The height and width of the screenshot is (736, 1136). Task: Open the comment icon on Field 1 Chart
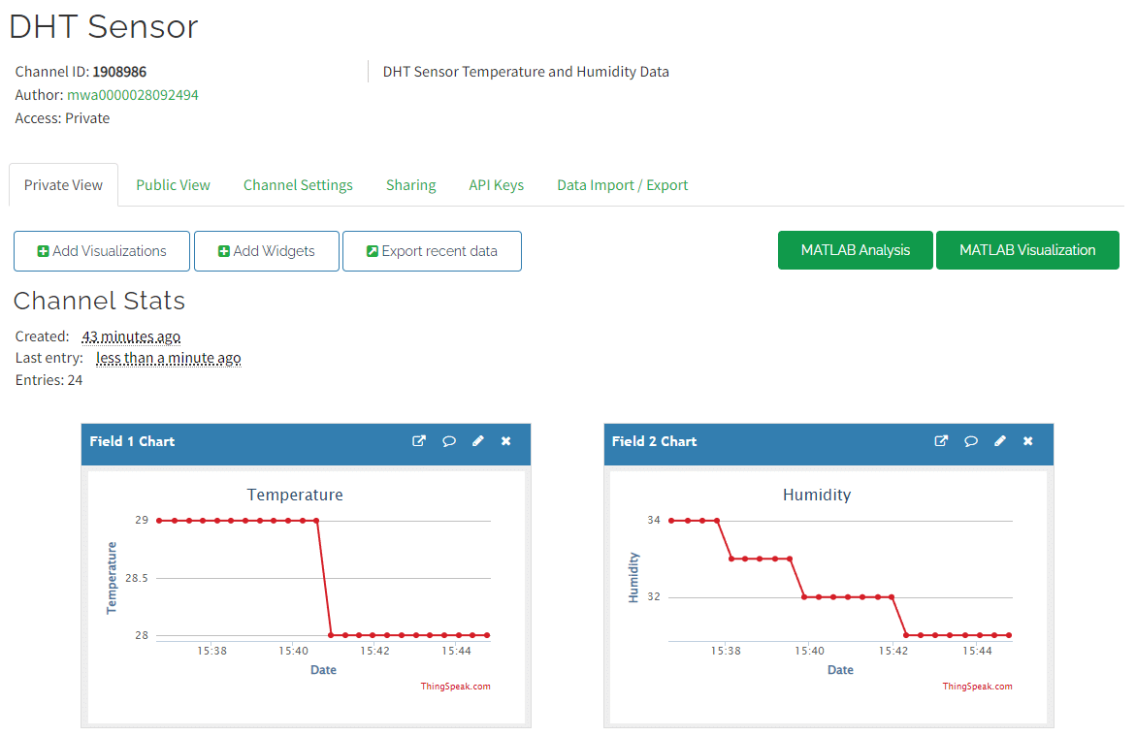[448, 440]
